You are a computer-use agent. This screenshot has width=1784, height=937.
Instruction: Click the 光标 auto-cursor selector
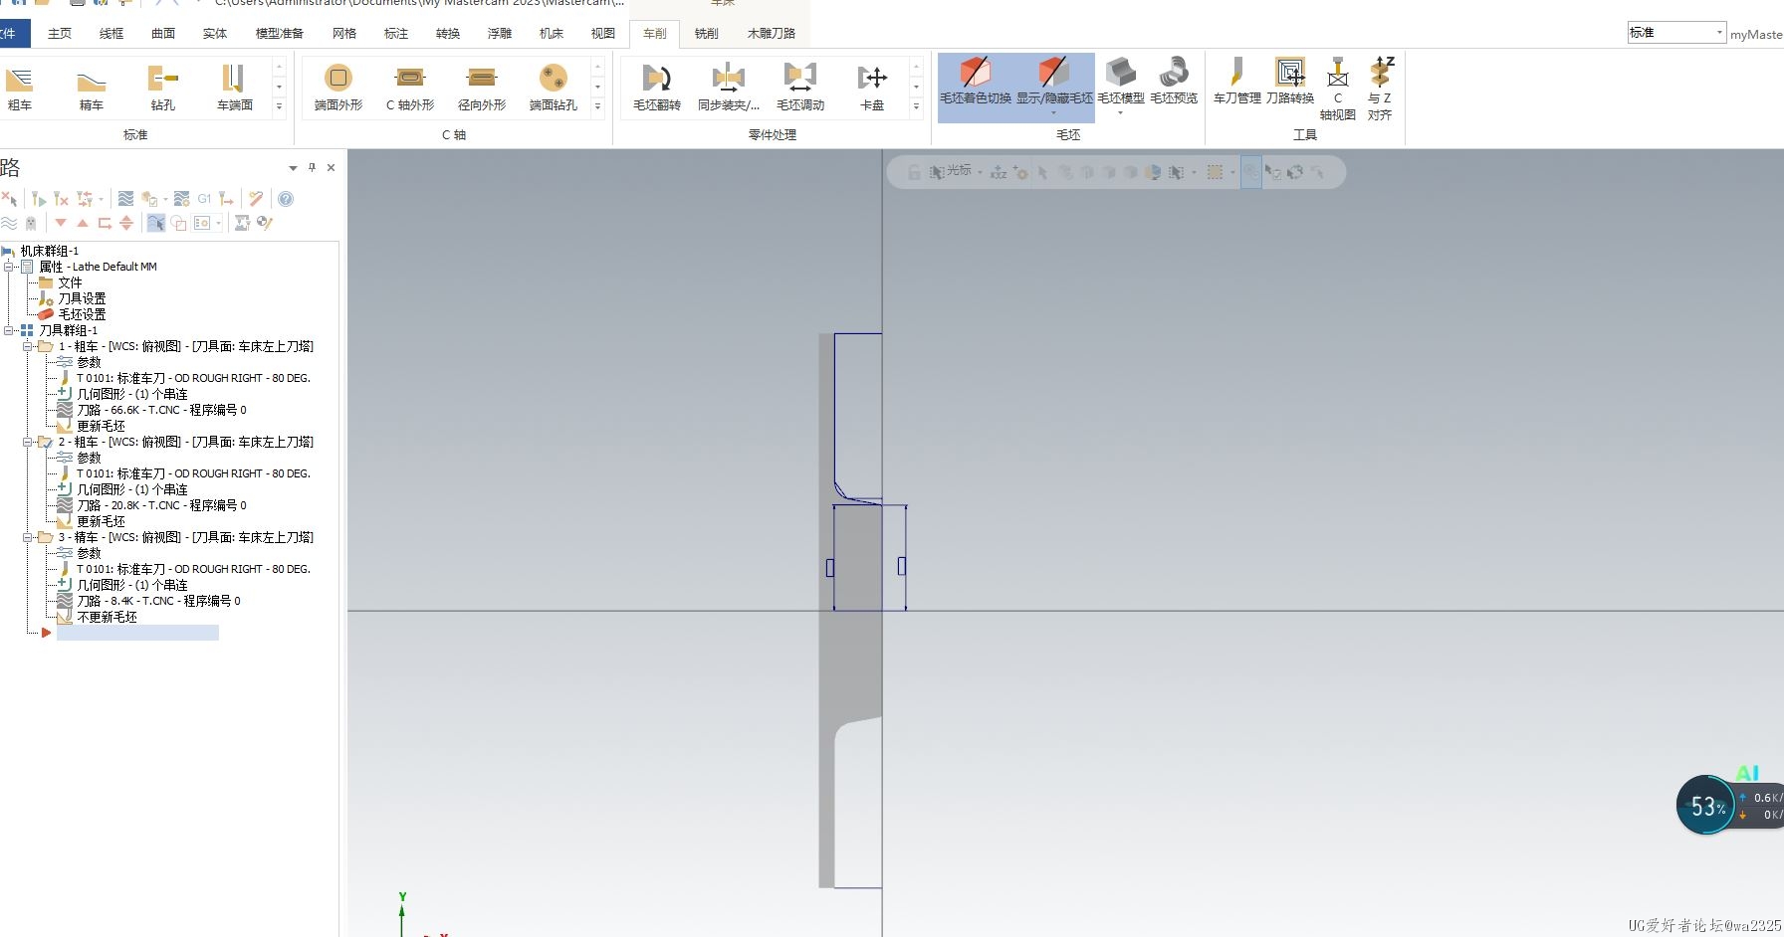[955, 171]
